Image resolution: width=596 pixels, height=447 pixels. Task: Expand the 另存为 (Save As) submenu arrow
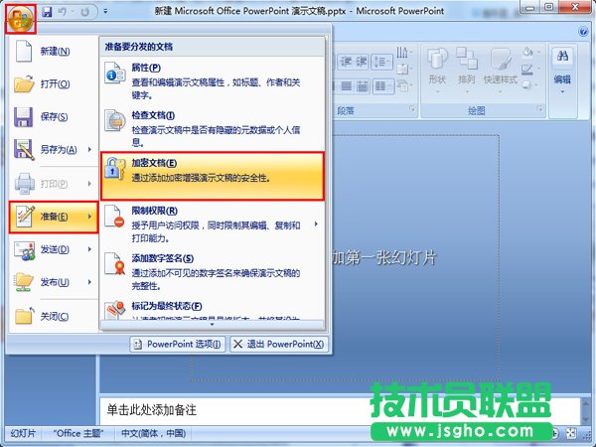(x=91, y=151)
